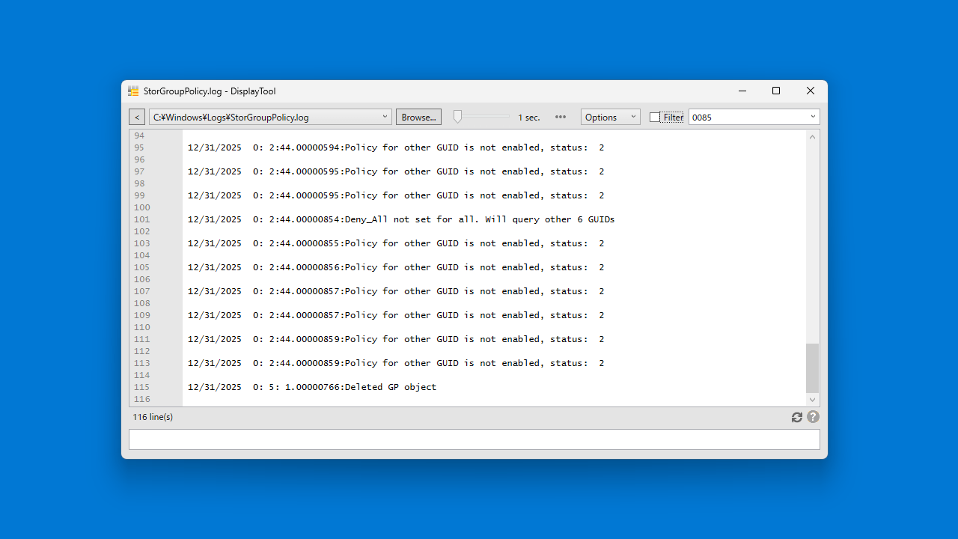Click the Deleted GP object log entry
This screenshot has width=958, height=539.
click(311, 387)
